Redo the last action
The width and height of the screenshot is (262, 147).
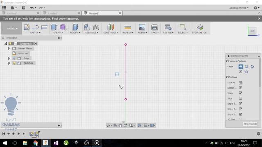pos(41,8)
